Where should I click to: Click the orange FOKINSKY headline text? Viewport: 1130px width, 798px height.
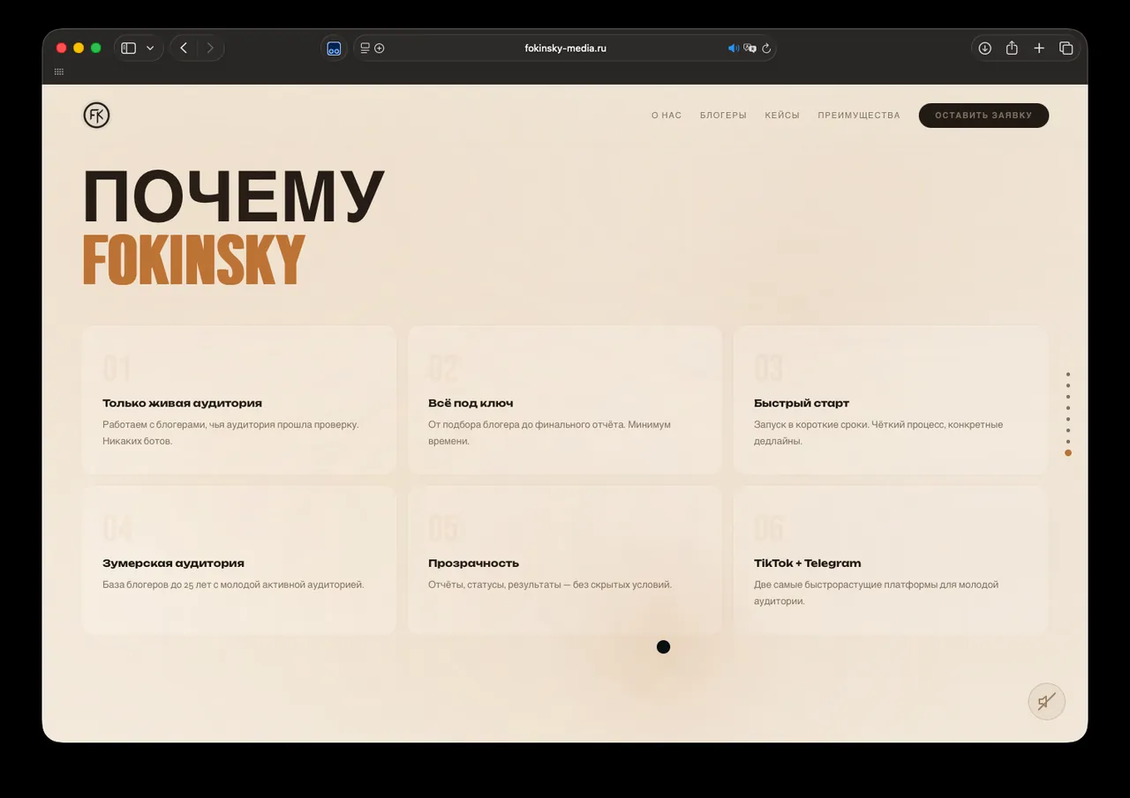(x=194, y=259)
